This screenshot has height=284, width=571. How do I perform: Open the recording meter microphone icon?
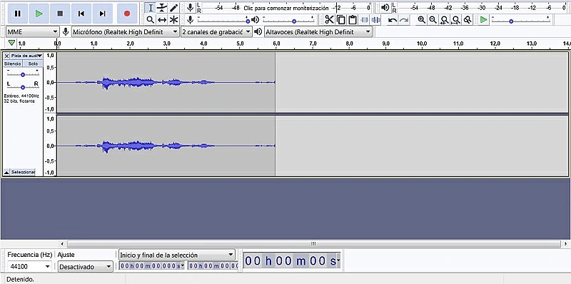coord(190,8)
